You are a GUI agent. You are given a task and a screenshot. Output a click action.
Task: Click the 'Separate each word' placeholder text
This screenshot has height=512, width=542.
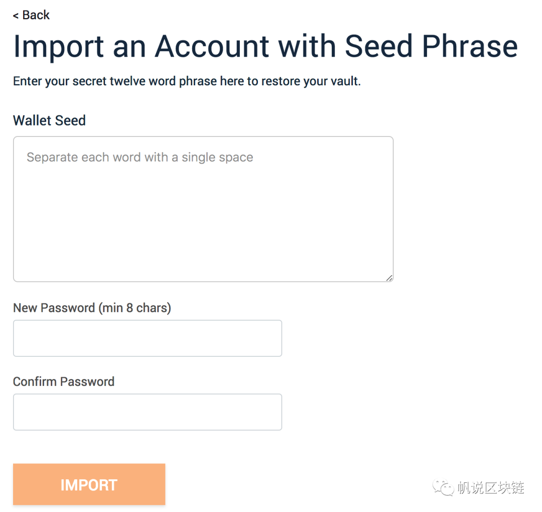point(140,157)
